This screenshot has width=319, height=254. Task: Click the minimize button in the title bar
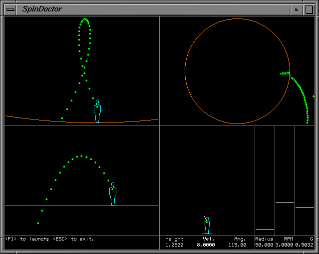coord(296,9)
